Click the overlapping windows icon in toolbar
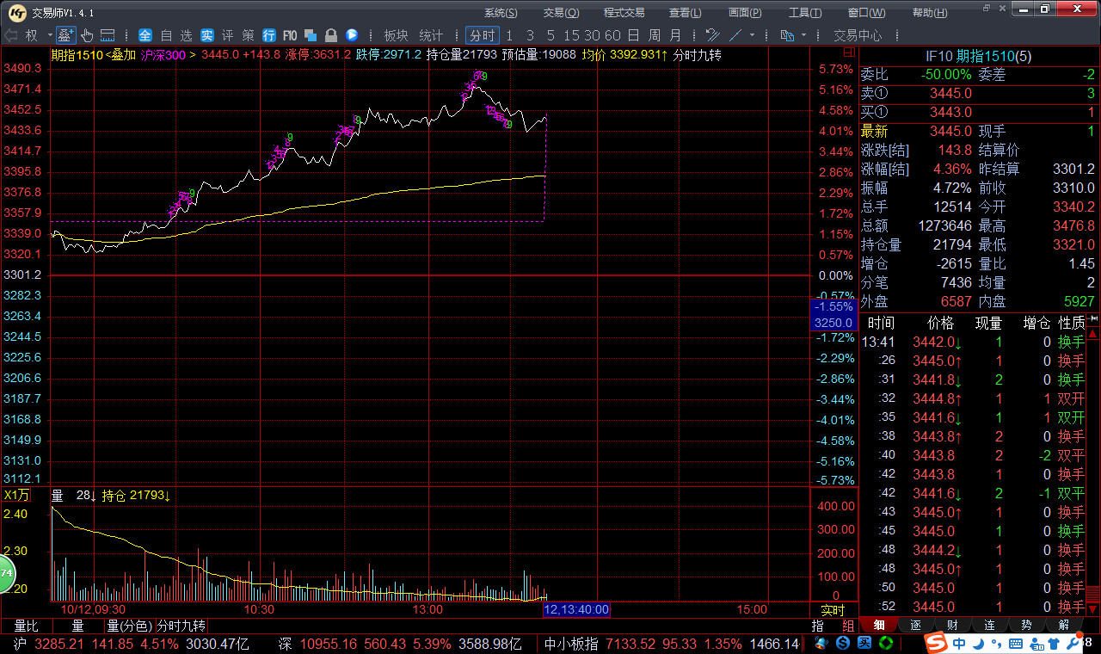Viewport: 1101px width, 654px height. (x=311, y=35)
